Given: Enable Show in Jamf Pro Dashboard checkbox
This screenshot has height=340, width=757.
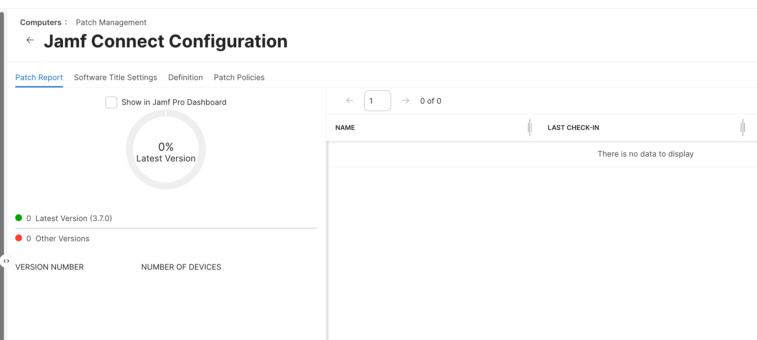Looking at the screenshot, I should (x=111, y=102).
